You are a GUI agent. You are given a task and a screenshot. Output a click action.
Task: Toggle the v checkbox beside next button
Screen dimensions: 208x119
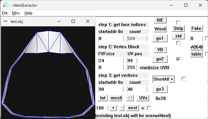(149, 108)
